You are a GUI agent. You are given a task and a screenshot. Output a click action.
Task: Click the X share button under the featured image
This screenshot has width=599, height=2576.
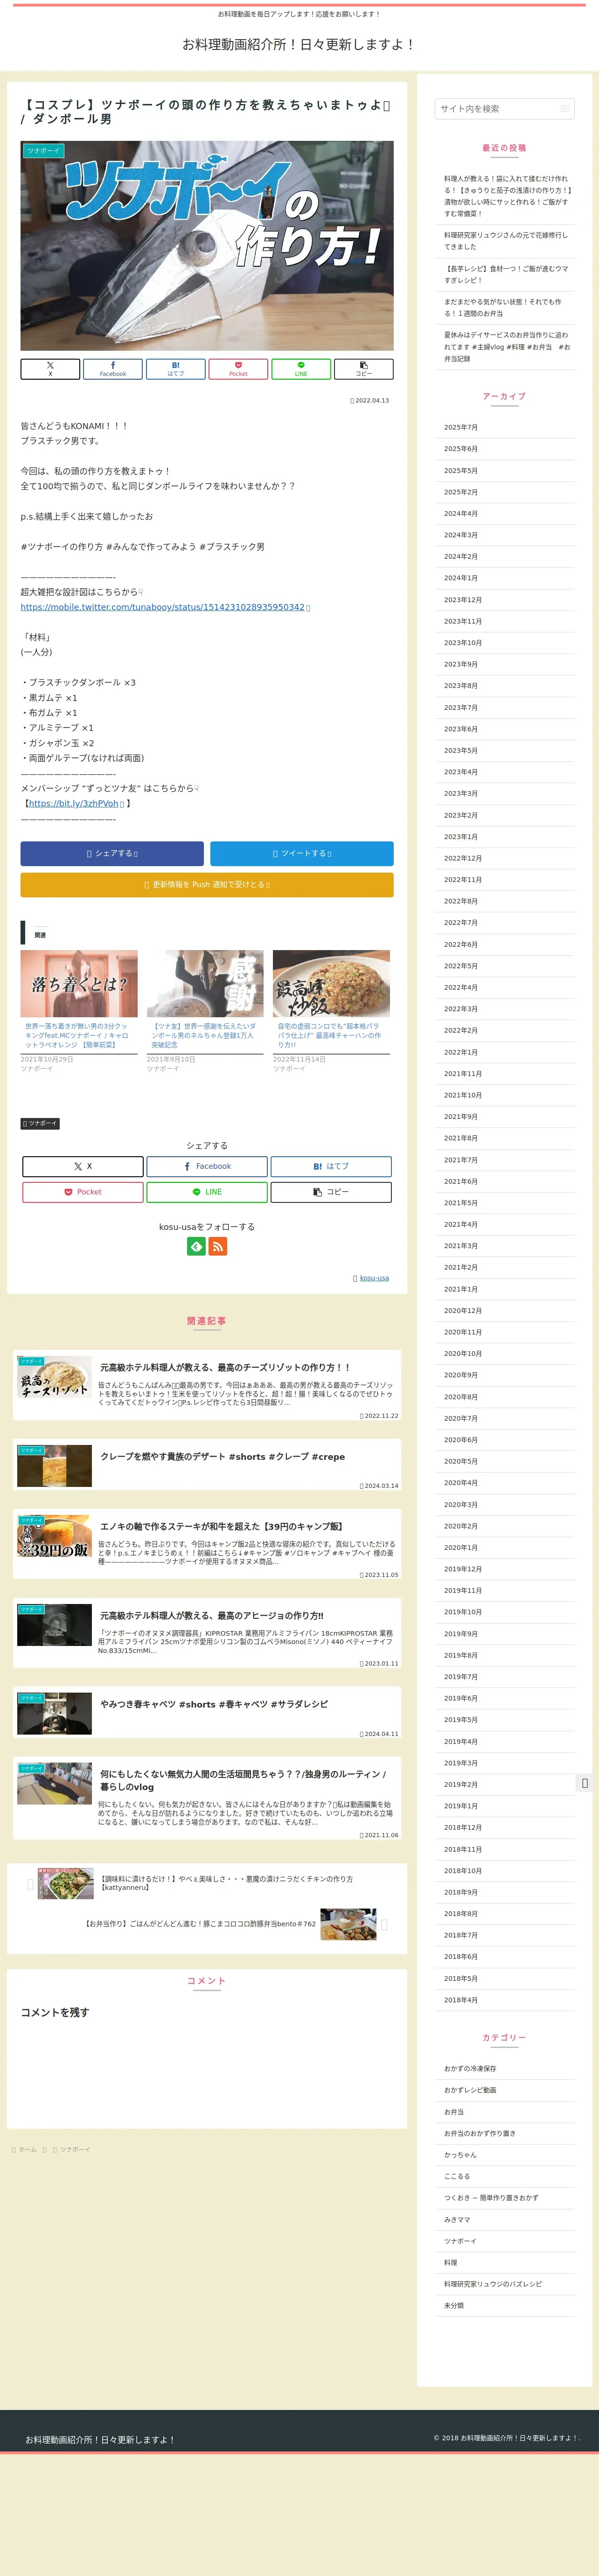point(50,369)
